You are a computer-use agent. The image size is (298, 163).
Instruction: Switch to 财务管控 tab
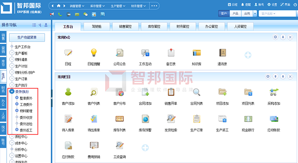(183, 27)
